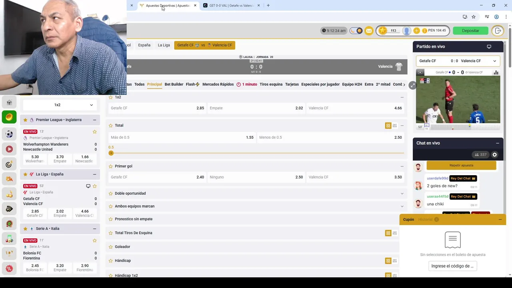Select the Equipo H2H tab
The width and height of the screenshot is (512, 288).
point(352,84)
